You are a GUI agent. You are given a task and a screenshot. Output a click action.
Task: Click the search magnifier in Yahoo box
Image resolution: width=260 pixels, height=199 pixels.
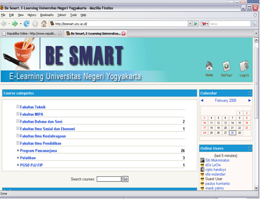tap(253, 24)
